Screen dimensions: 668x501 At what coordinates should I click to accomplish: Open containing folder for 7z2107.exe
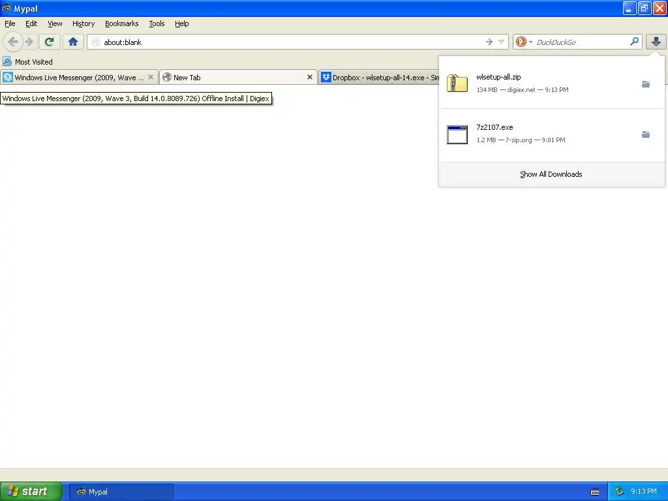[x=646, y=134]
